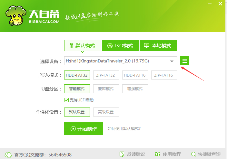Image resolution: width=227 pixels, height=159 pixels.
Task: Switch to 默认模式 tab
Action: 83,45
